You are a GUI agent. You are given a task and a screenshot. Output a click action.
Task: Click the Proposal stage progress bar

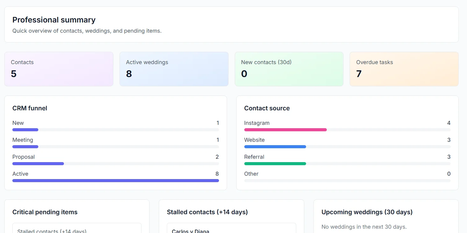coord(116,164)
